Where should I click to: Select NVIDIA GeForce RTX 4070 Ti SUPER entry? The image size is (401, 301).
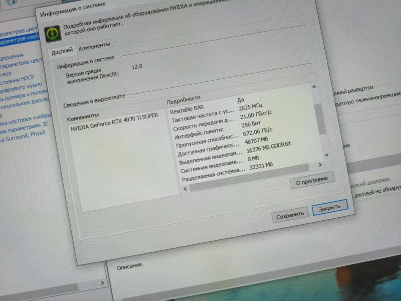point(115,122)
